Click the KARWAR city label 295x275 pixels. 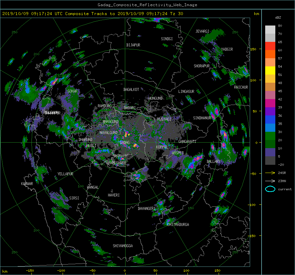click(27, 184)
